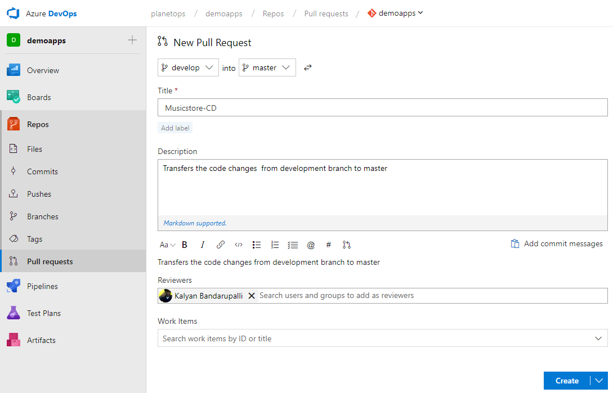613x393 pixels.
Task: Open Boards in the sidebar
Action: pos(74,97)
